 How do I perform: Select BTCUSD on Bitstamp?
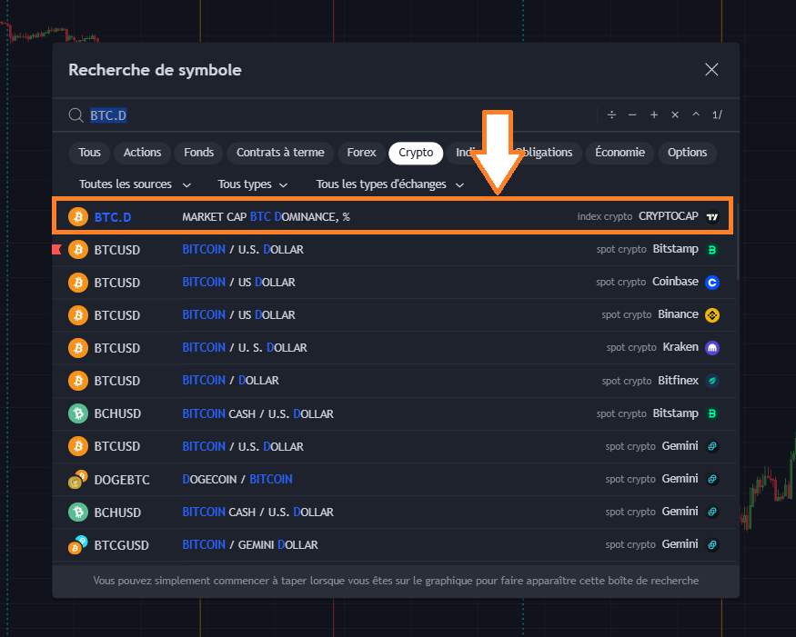click(395, 250)
